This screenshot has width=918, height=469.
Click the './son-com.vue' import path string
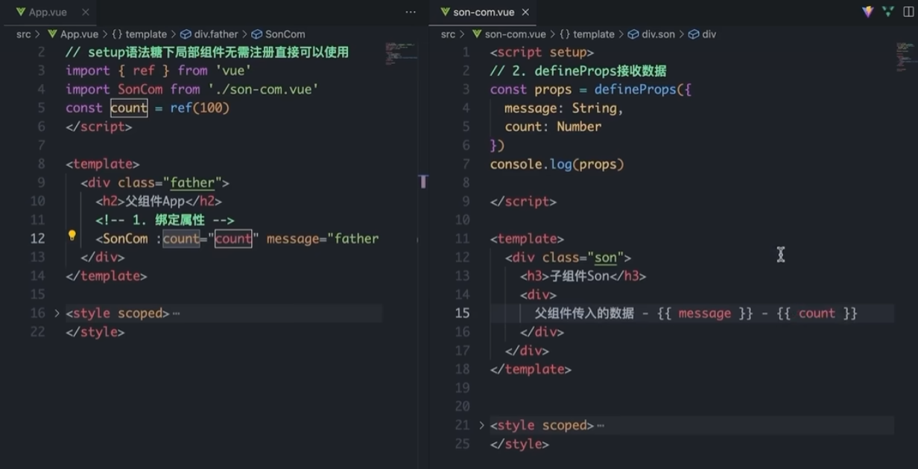pyautogui.click(x=263, y=89)
